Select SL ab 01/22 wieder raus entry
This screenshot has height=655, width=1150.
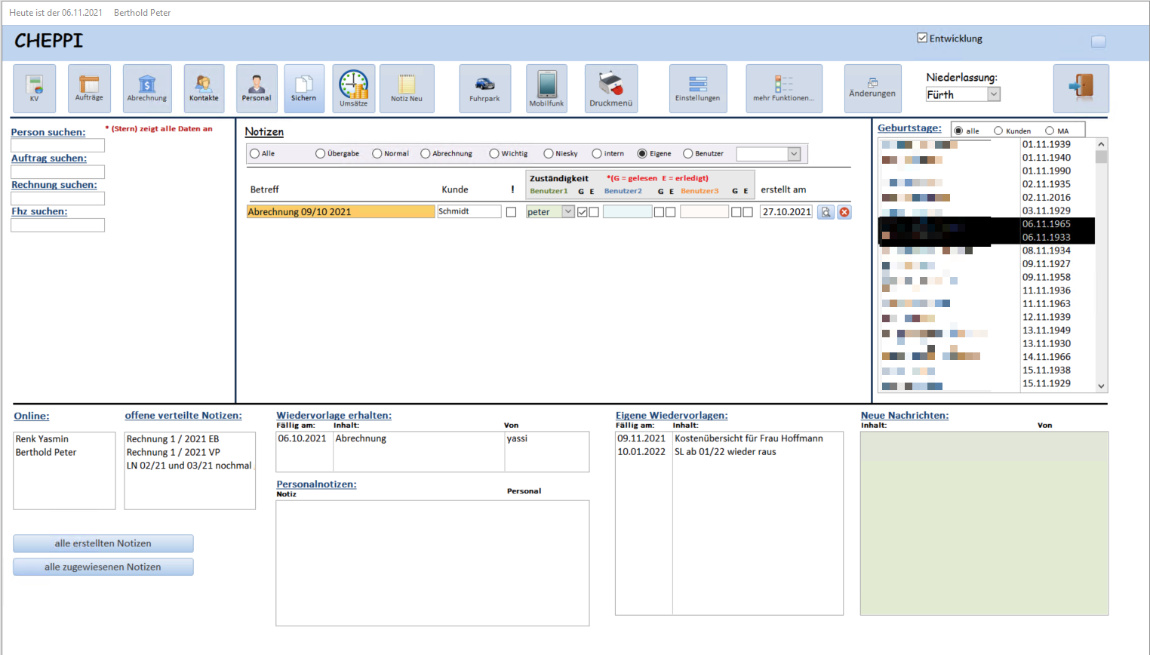pos(725,452)
